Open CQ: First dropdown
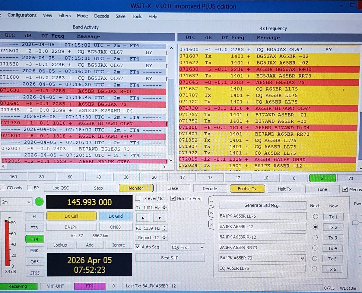Image resolution: width=362 pixels, height=293 pixels. point(188,247)
